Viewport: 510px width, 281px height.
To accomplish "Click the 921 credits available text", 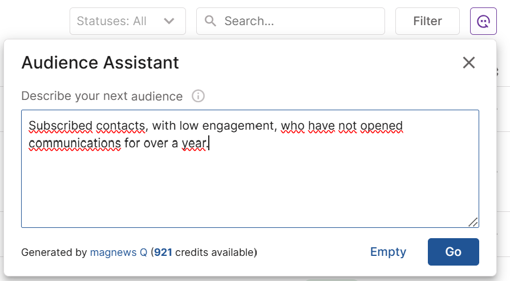I will [205, 252].
